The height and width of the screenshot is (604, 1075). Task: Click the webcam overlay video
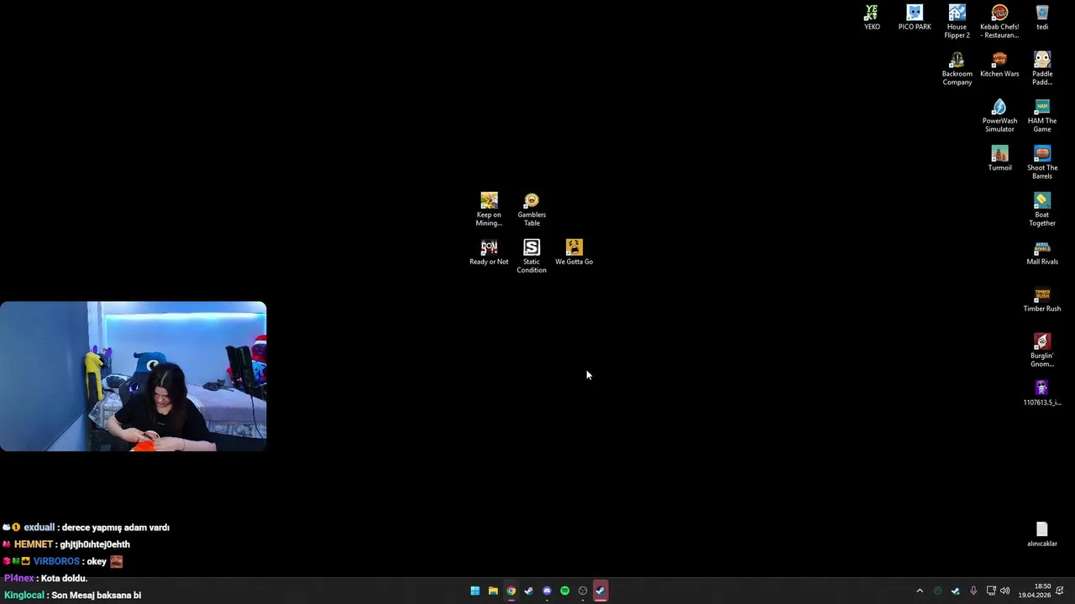click(x=134, y=377)
